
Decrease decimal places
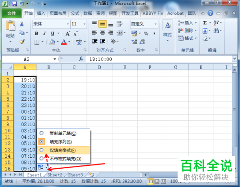(142, 42)
